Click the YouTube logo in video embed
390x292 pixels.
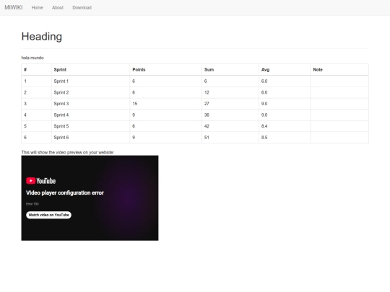click(x=40, y=181)
